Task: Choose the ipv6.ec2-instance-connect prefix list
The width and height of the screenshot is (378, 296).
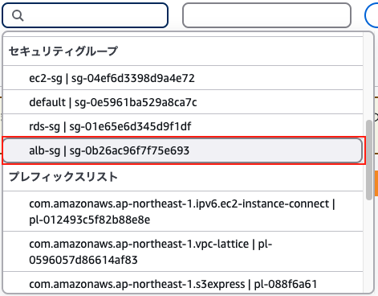Action: click(183, 212)
